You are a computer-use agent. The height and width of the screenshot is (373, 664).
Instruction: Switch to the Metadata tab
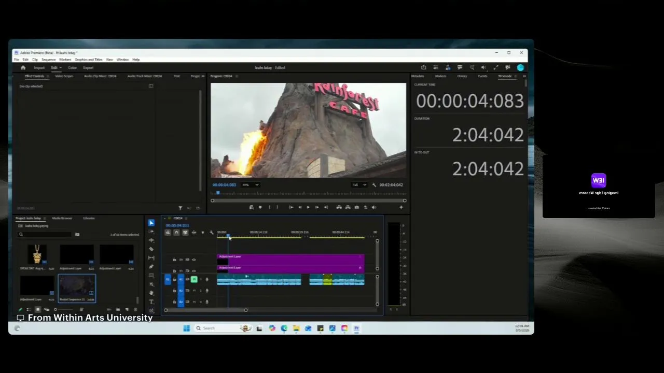(x=417, y=76)
